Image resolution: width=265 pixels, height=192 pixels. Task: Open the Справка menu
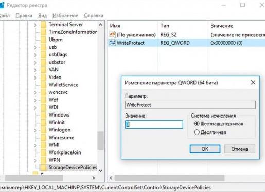[x=94, y=16]
